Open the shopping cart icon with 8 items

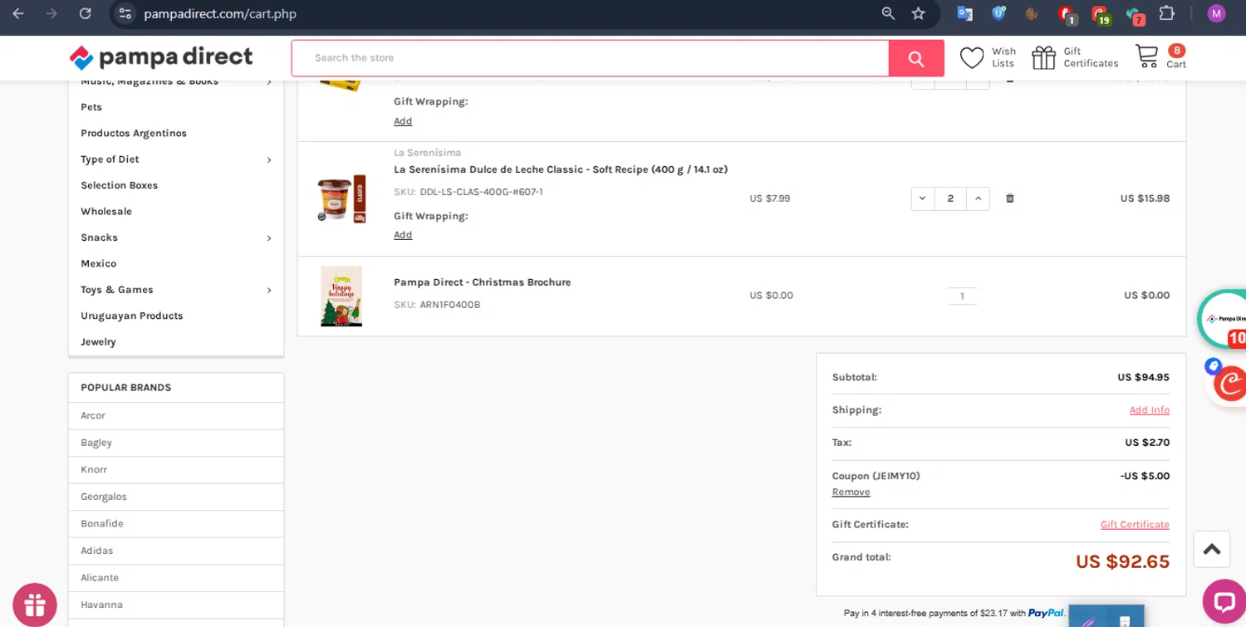1146,56
